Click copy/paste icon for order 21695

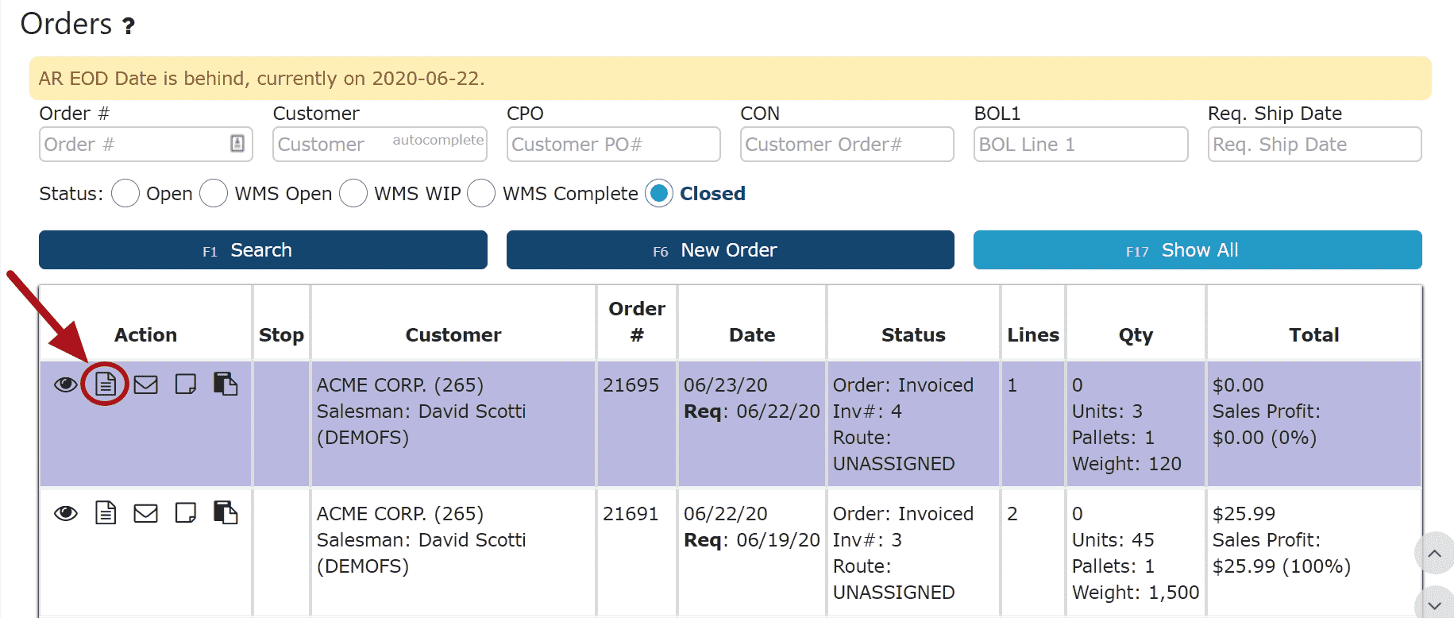pyautogui.click(x=226, y=384)
